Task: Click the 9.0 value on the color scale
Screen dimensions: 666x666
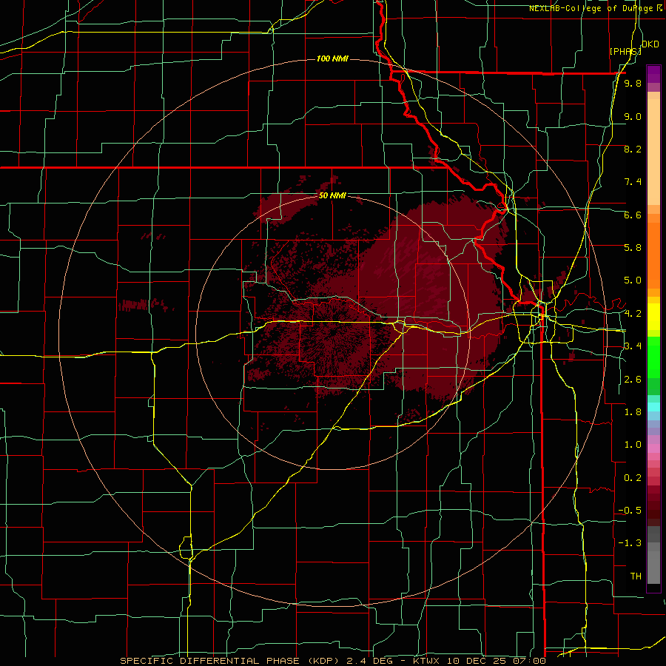Action: coord(633,116)
